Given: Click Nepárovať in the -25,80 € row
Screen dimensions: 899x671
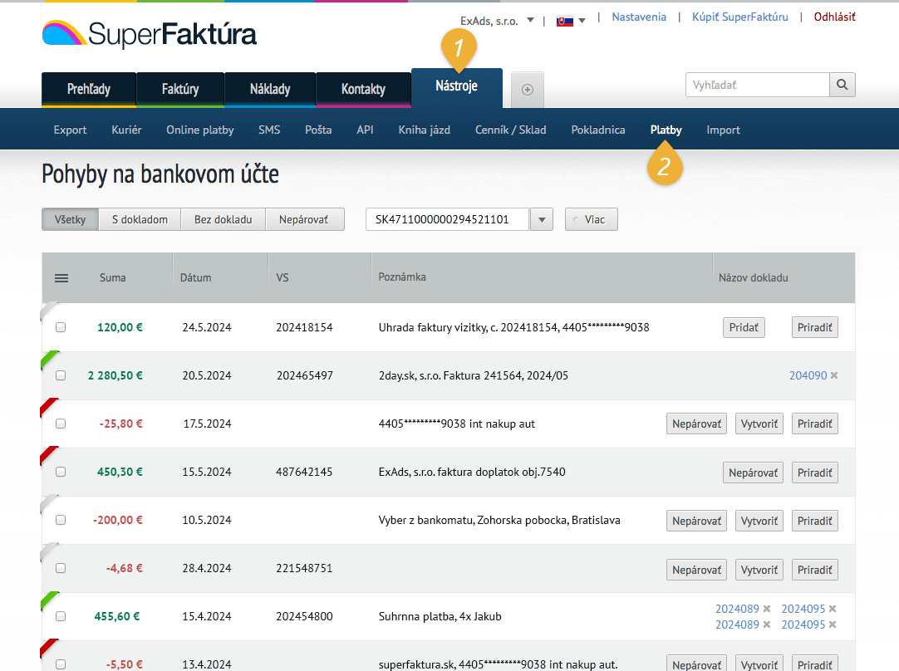Looking at the screenshot, I should pyautogui.click(x=696, y=424).
